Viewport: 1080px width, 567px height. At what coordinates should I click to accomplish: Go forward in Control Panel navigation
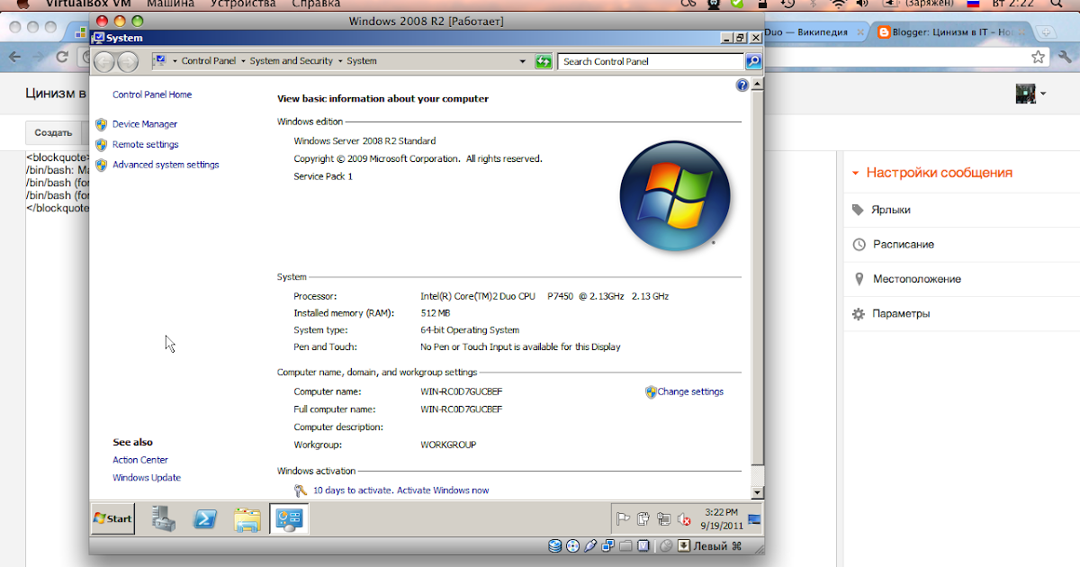[x=128, y=61]
